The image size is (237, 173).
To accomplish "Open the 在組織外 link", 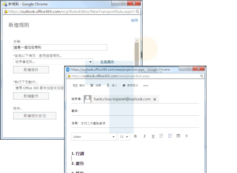I will pyautogui.click(x=107, y=62).
